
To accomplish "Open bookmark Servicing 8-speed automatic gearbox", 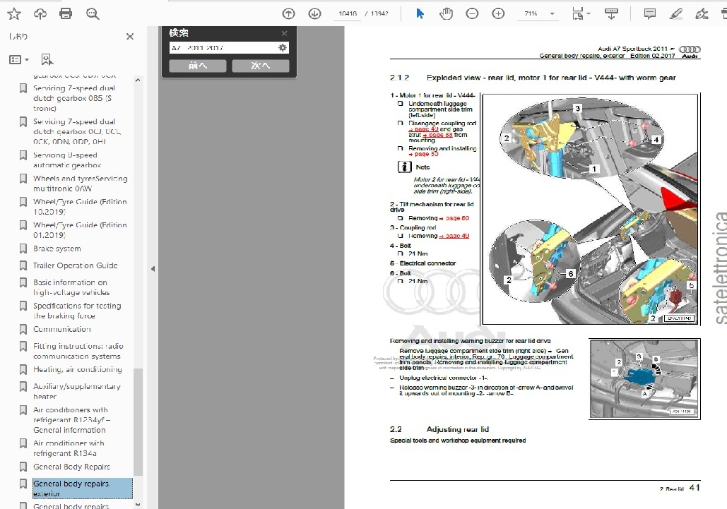I will click(67, 160).
